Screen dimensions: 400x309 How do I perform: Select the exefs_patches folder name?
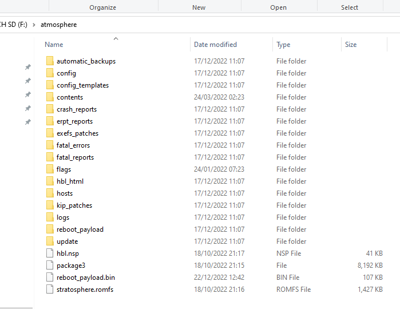pyautogui.click(x=78, y=133)
